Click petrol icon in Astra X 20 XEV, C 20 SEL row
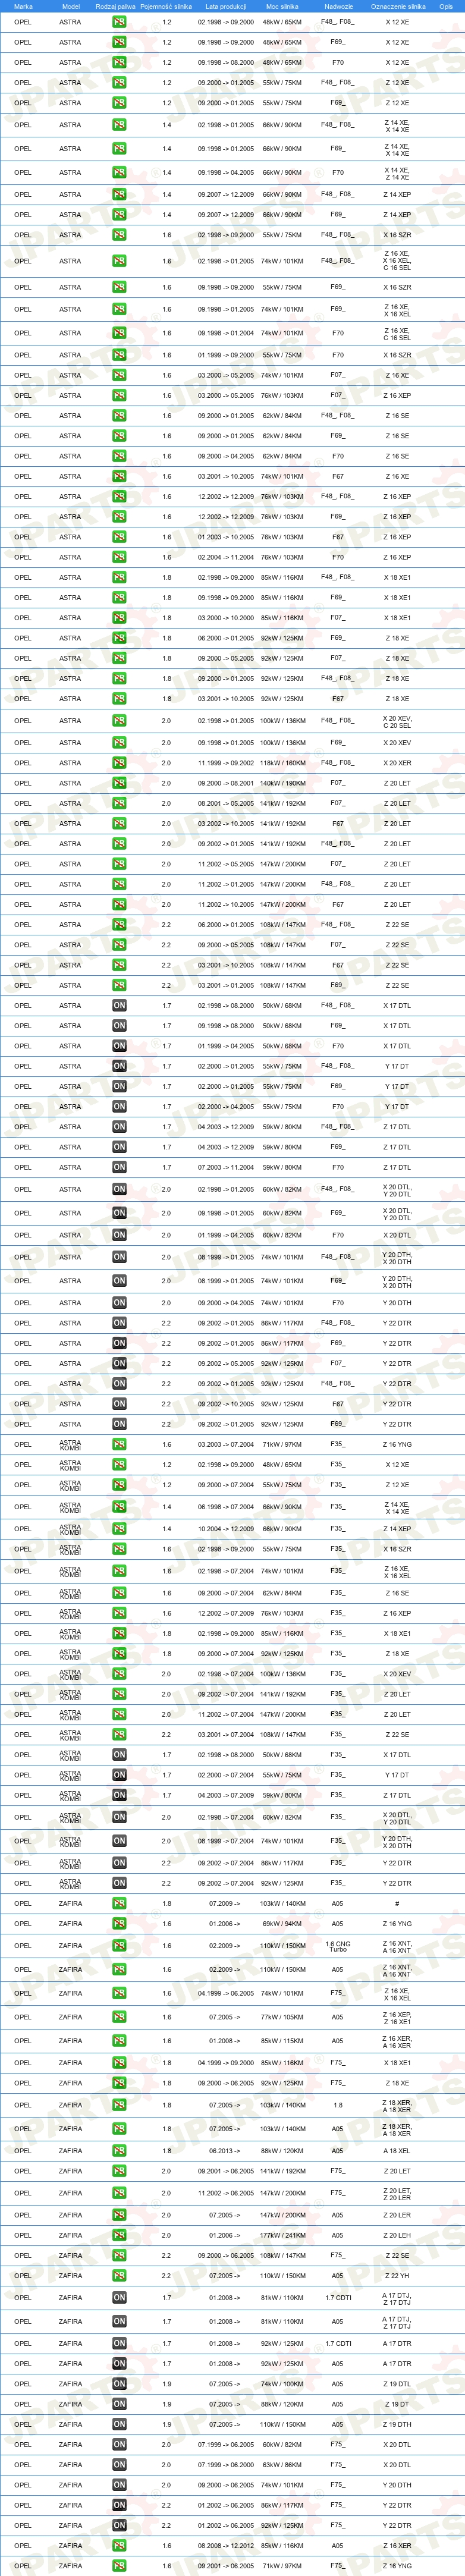This screenshot has height=2576, width=465. 119,721
